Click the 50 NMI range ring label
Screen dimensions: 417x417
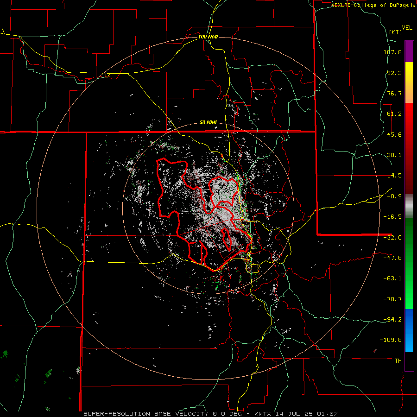click(208, 123)
